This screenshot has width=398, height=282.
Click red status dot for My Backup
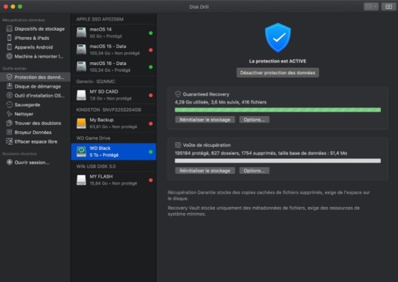pos(151,124)
